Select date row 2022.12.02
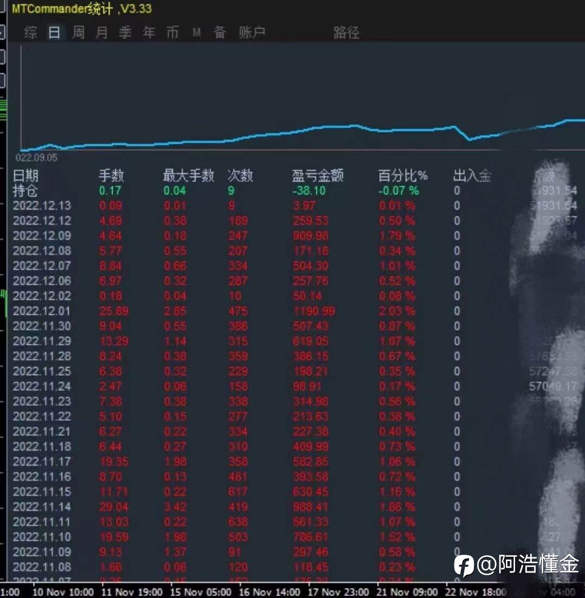 click(42, 296)
